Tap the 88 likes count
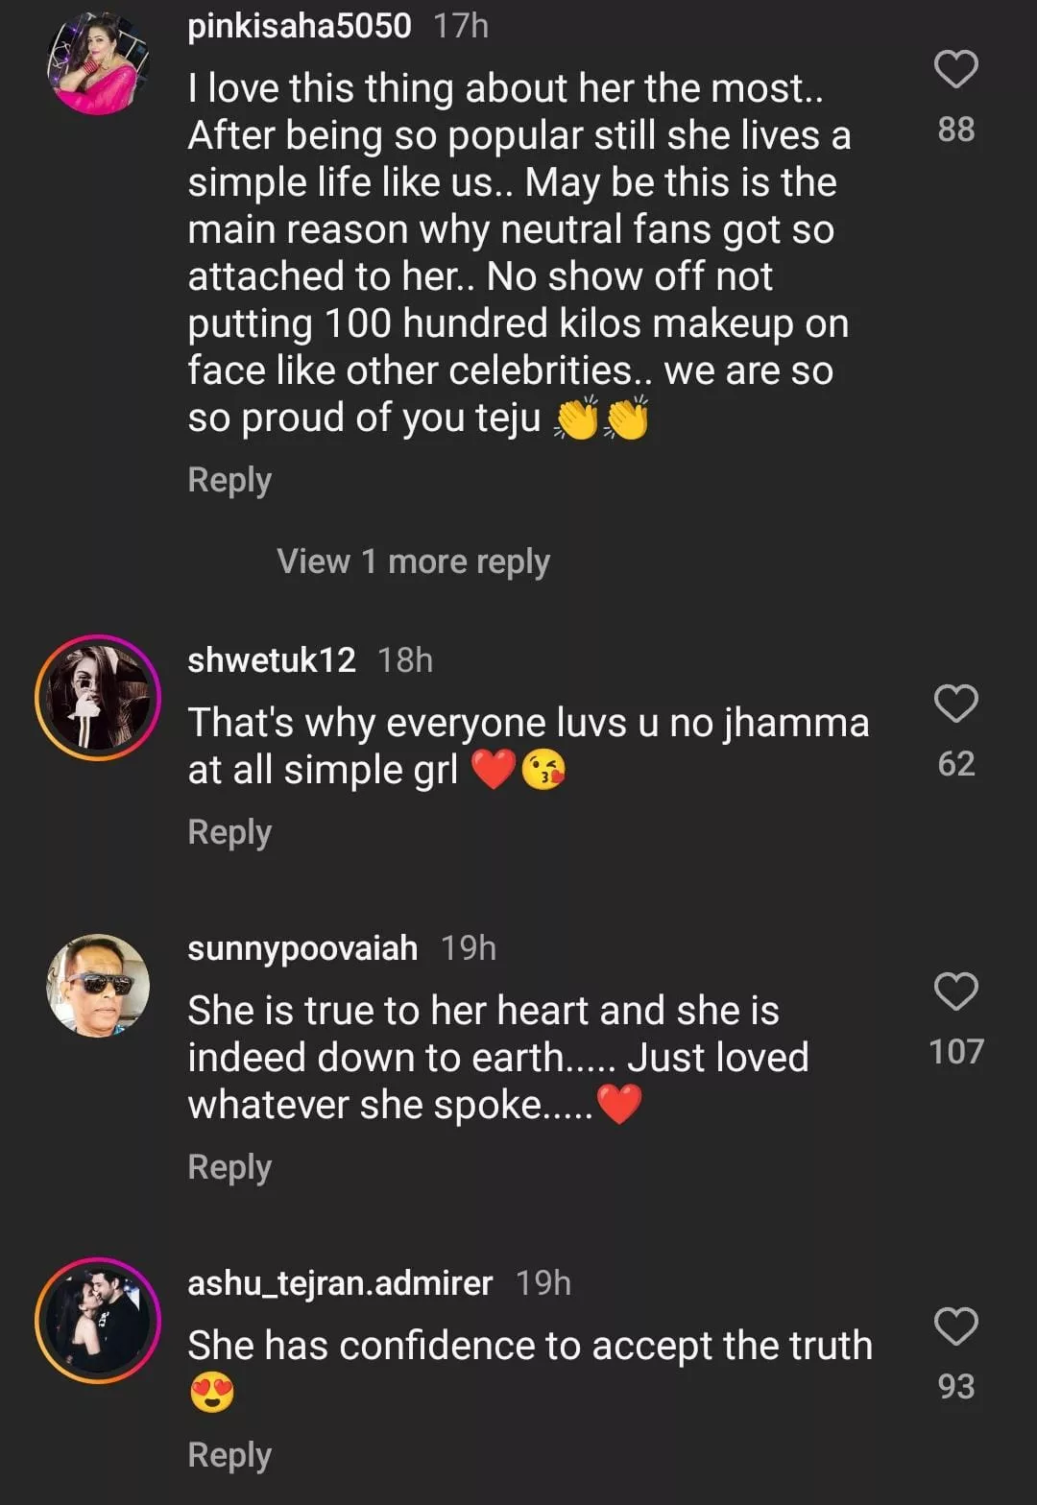 point(955,130)
